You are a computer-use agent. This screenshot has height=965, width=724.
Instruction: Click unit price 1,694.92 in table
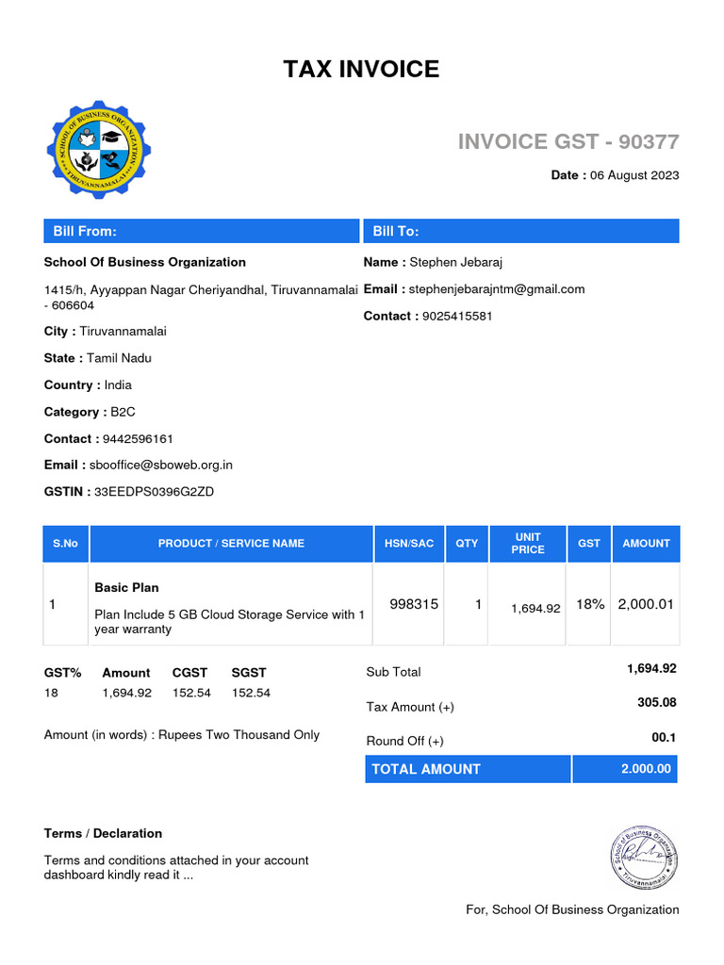pyautogui.click(x=535, y=609)
